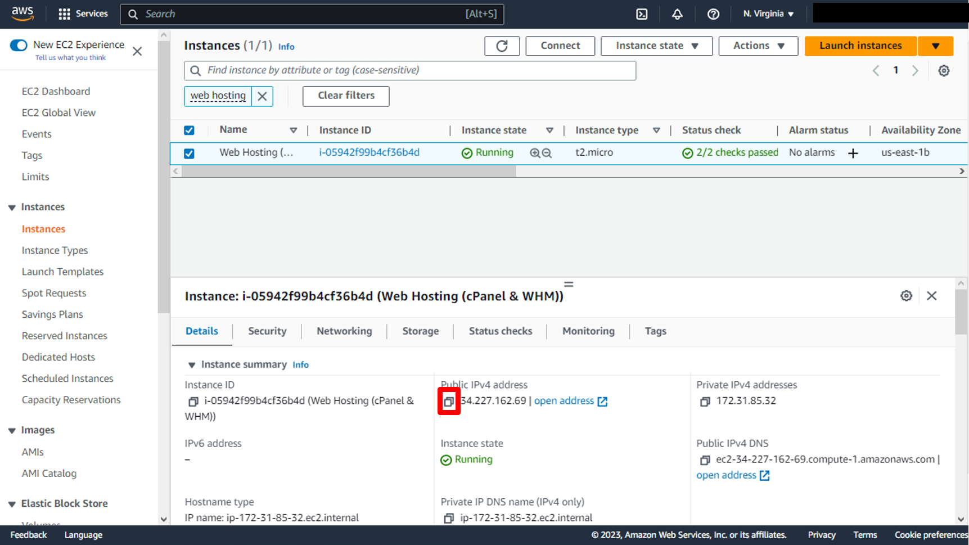Focus the Find instance filter field
The image size is (969, 545).
(x=410, y=71)
